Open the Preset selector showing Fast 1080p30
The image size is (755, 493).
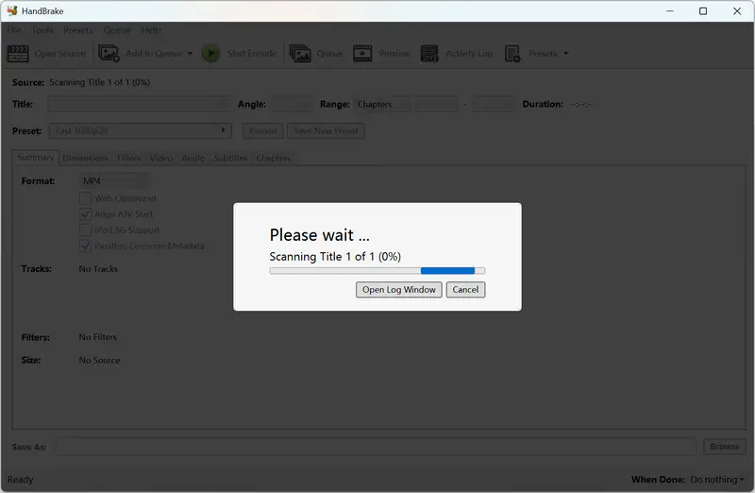tap(141, 130)
